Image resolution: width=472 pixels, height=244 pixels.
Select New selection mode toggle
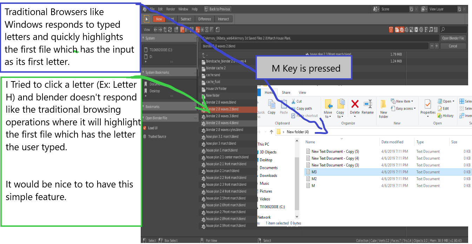[x=159, y=19]
